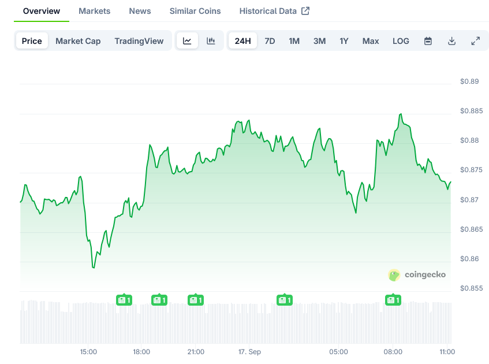Switch to candlestick chart icon

211,41
